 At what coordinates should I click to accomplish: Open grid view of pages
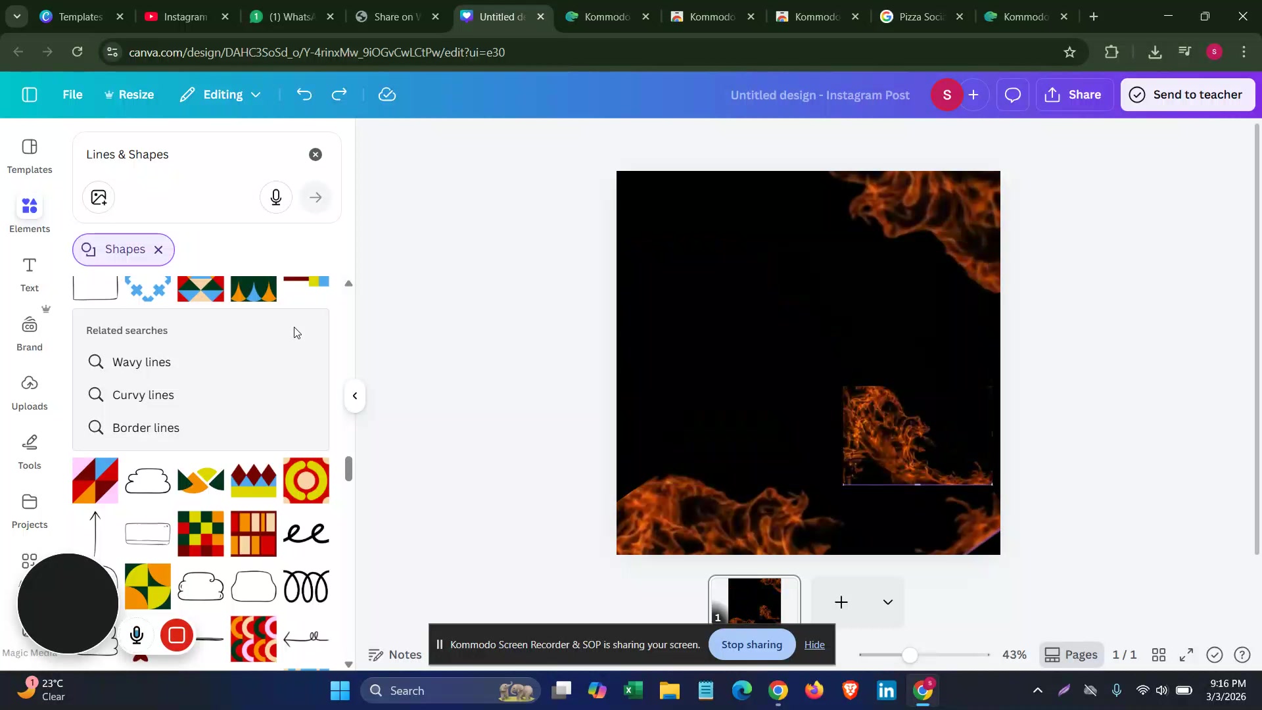pyautogui.click(x=1159, y=655)
